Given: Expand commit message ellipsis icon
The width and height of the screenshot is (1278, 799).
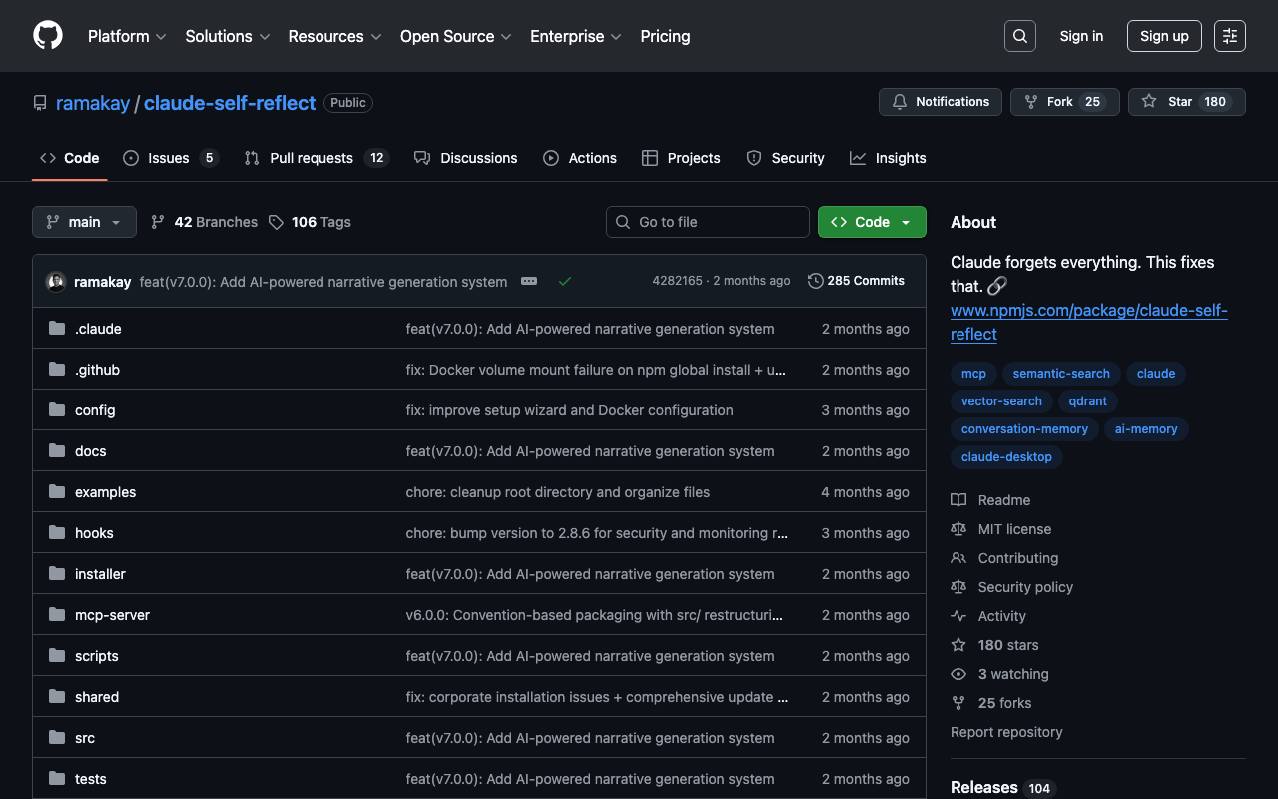Looking at the screenshot, I should point(529,282).
